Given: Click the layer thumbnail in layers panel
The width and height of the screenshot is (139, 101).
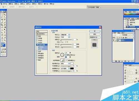Looking at the screenshot, I should 119,40.
